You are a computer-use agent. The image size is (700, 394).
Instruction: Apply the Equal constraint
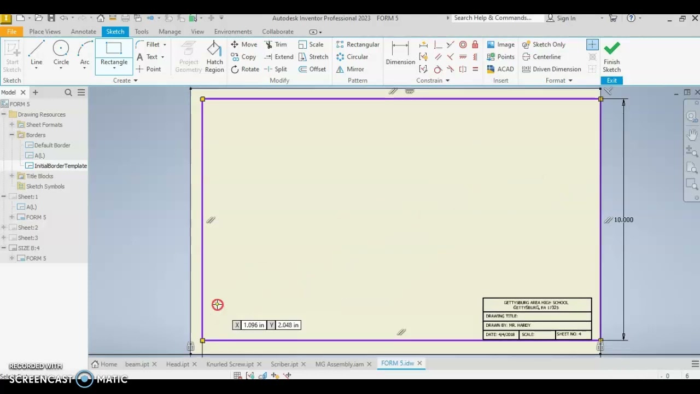475,69
